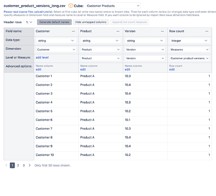Edit Row count advanced options
Image resolution: width=216 pixels, height=196 pixels.
click(172, 70)
